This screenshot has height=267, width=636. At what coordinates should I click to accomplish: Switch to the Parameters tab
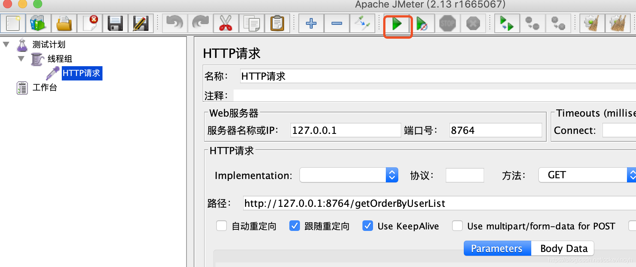(x=497, y=248)
